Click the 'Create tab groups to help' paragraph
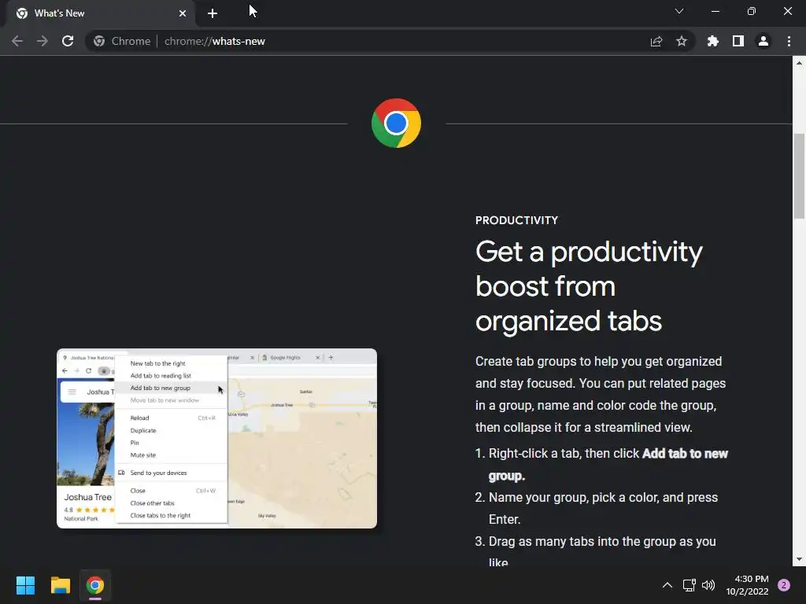This screenshot has width=806, height=604. tap(601, 395)
